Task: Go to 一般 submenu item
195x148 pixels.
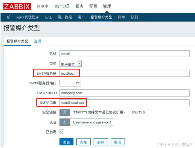Action: pyautogui.click(x=7, y=17)
